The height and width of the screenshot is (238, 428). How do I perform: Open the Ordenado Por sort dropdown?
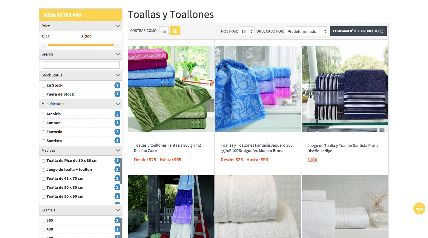[x=306, y=31]
